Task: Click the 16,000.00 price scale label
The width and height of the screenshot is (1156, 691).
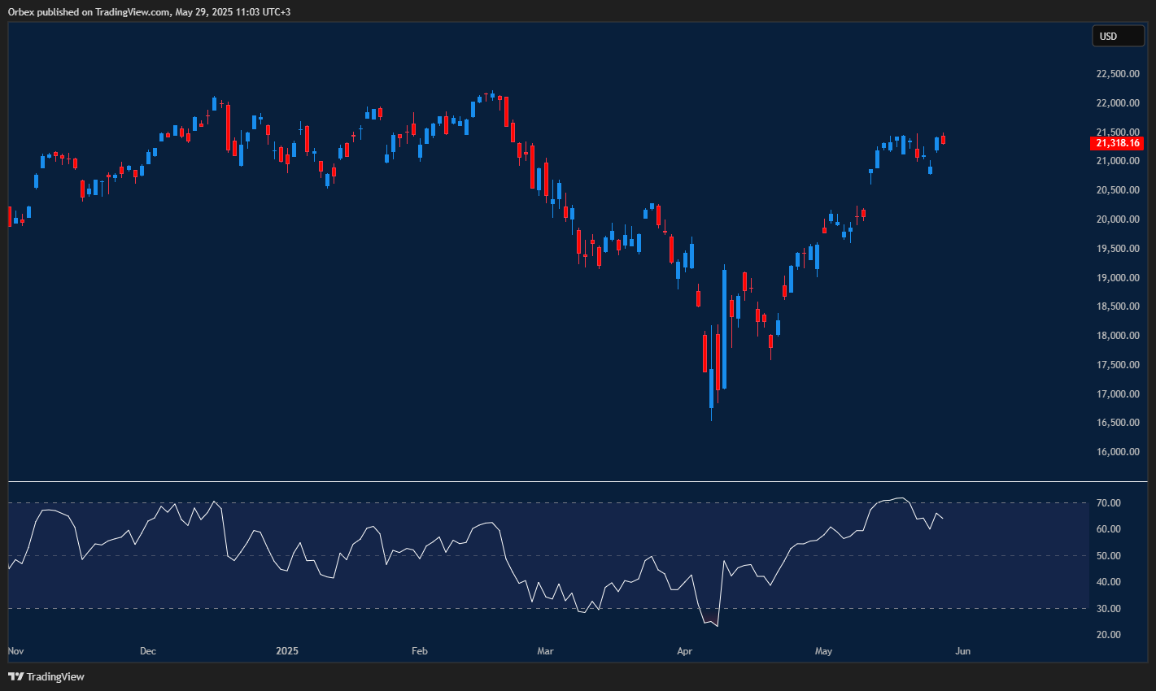Action: [1117, 452]
